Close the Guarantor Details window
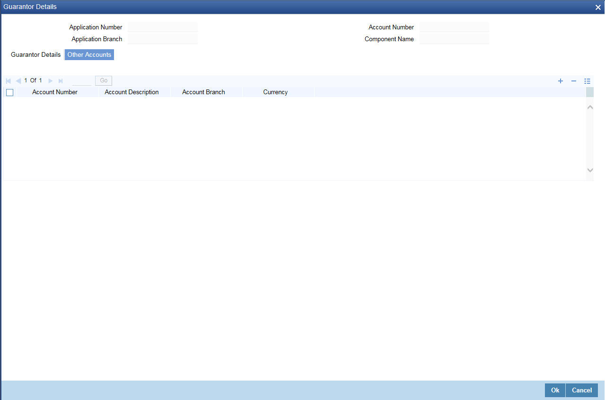This screenshot has height=400, width=605. pos(598,7)
